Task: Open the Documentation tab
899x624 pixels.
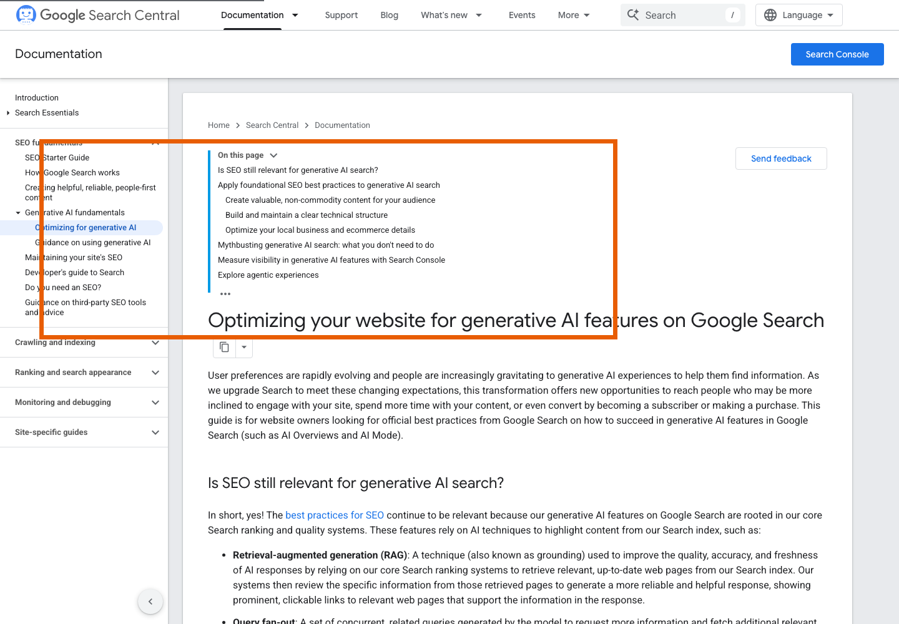Action: pyautogui.click(x=252, y=15)
